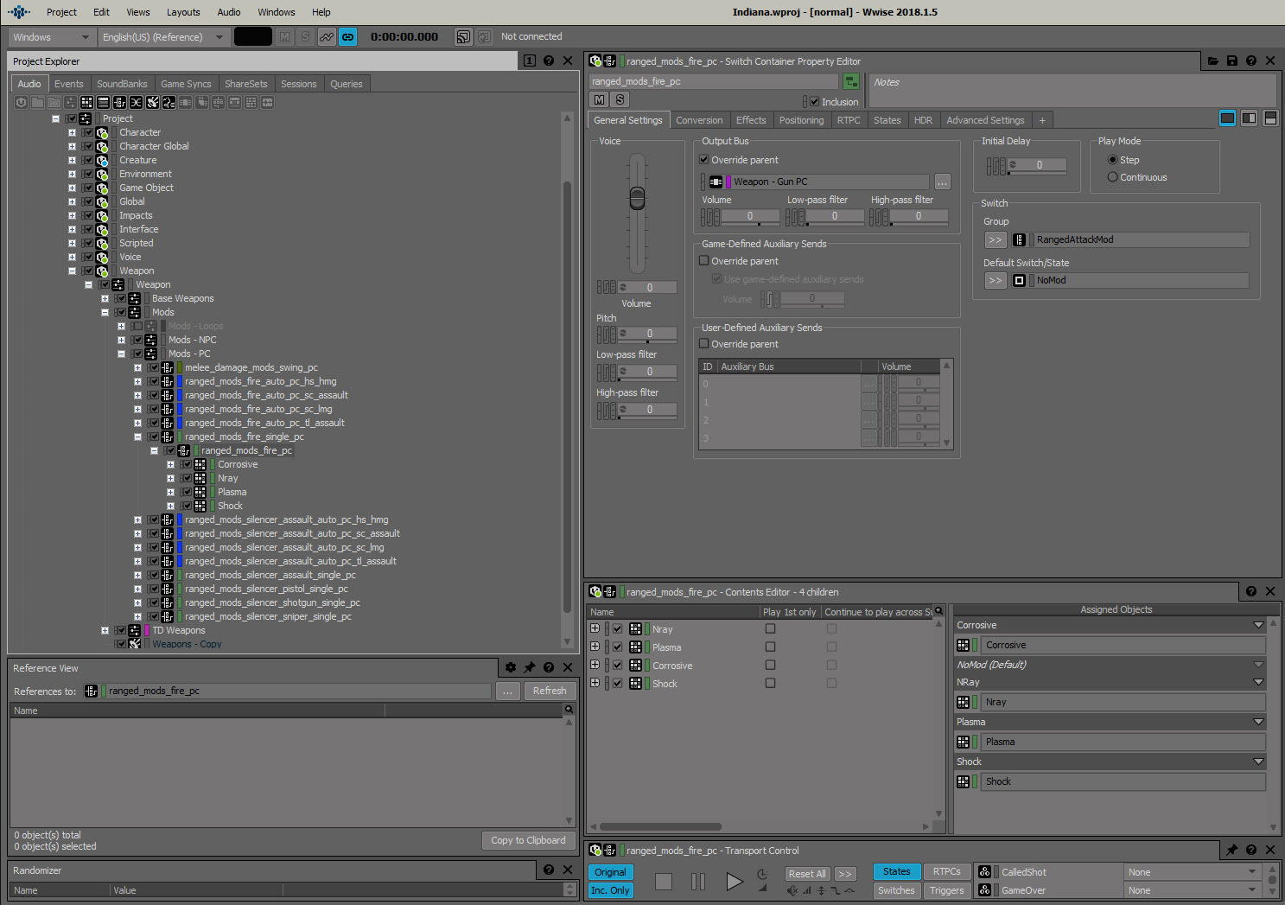Click Stop in Transport Control

[663, 882]
